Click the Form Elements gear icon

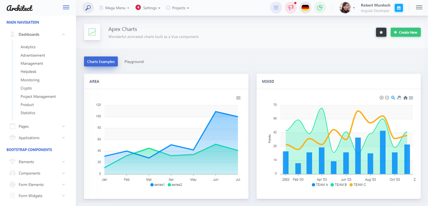click(12, 185)
